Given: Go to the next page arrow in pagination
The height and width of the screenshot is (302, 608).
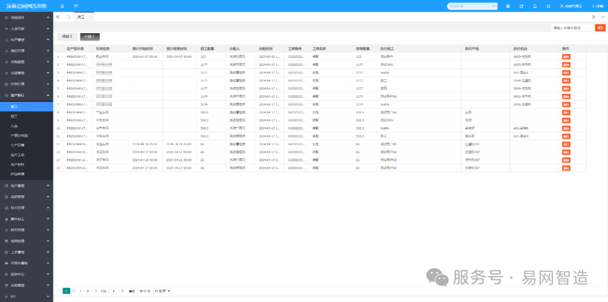Looking at the screenshot, I should click(96, 291).
